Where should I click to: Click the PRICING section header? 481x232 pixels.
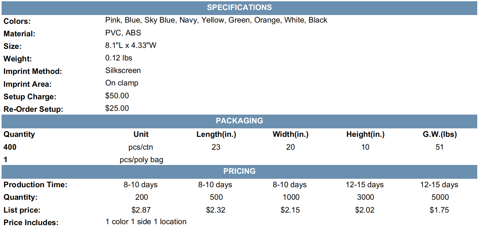(x=240, y=171)
